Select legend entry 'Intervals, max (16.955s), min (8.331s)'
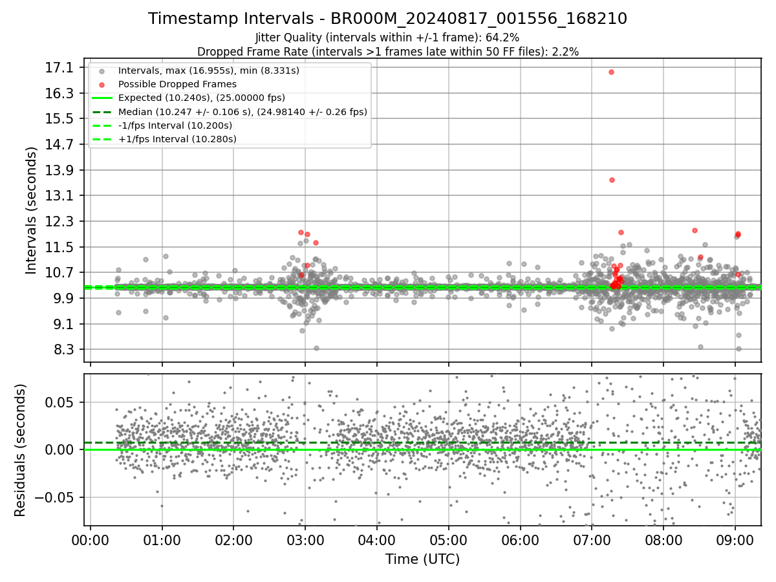This screenshot has width=776, height=582. [209, 70]
